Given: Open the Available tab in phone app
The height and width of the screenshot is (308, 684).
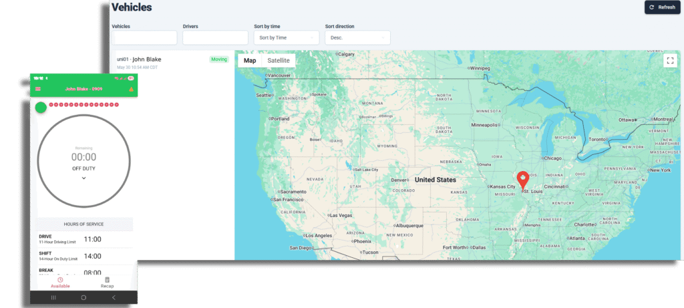Looking at the screenshot, I should 60,283.
